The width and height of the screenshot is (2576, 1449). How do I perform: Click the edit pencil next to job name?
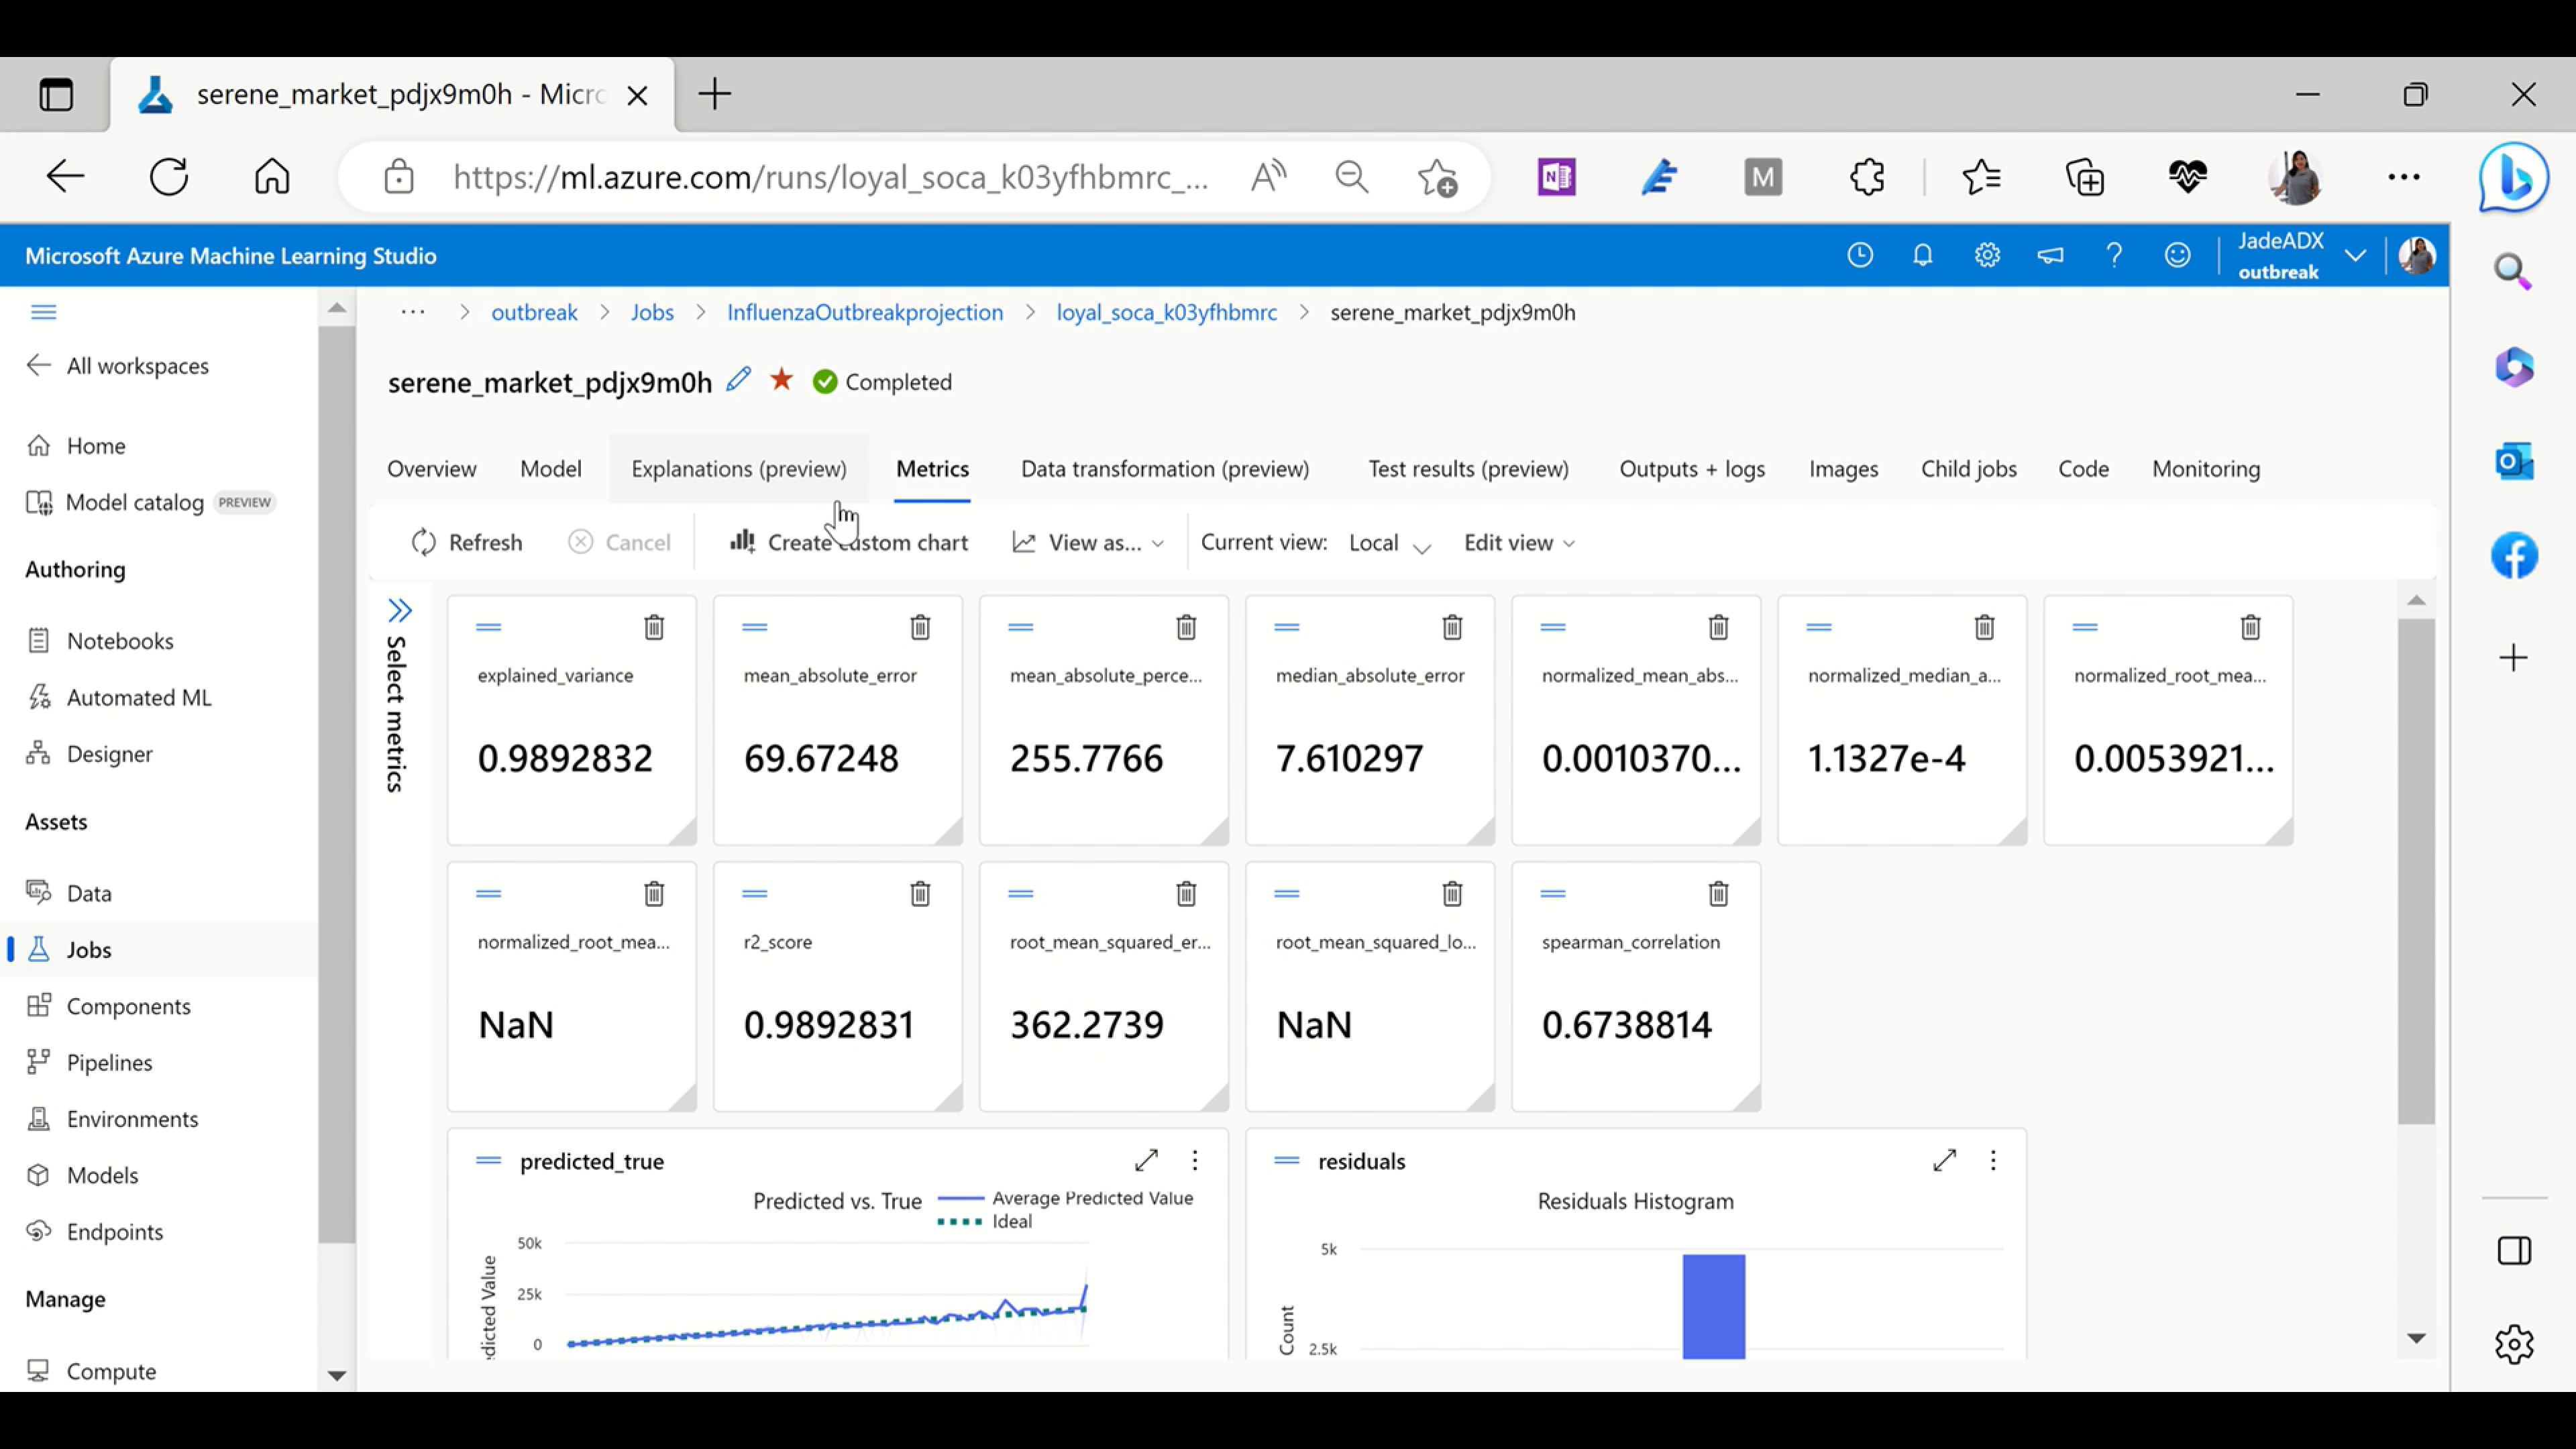coord(738,380)
